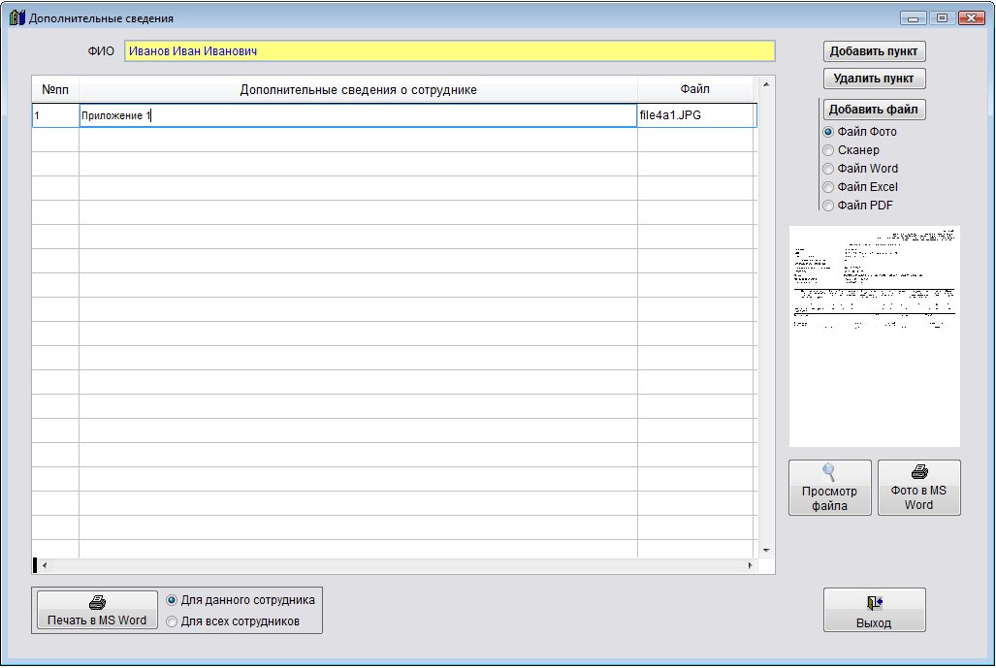The width and height of the screenshot is (996, 668).
Task: Close the Дополнительные сведения window
Action: coord(972,18)
